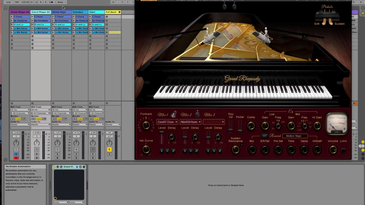Click the VU meter display
This screenshot has height=205, width=365.
[x=337, y=124]
